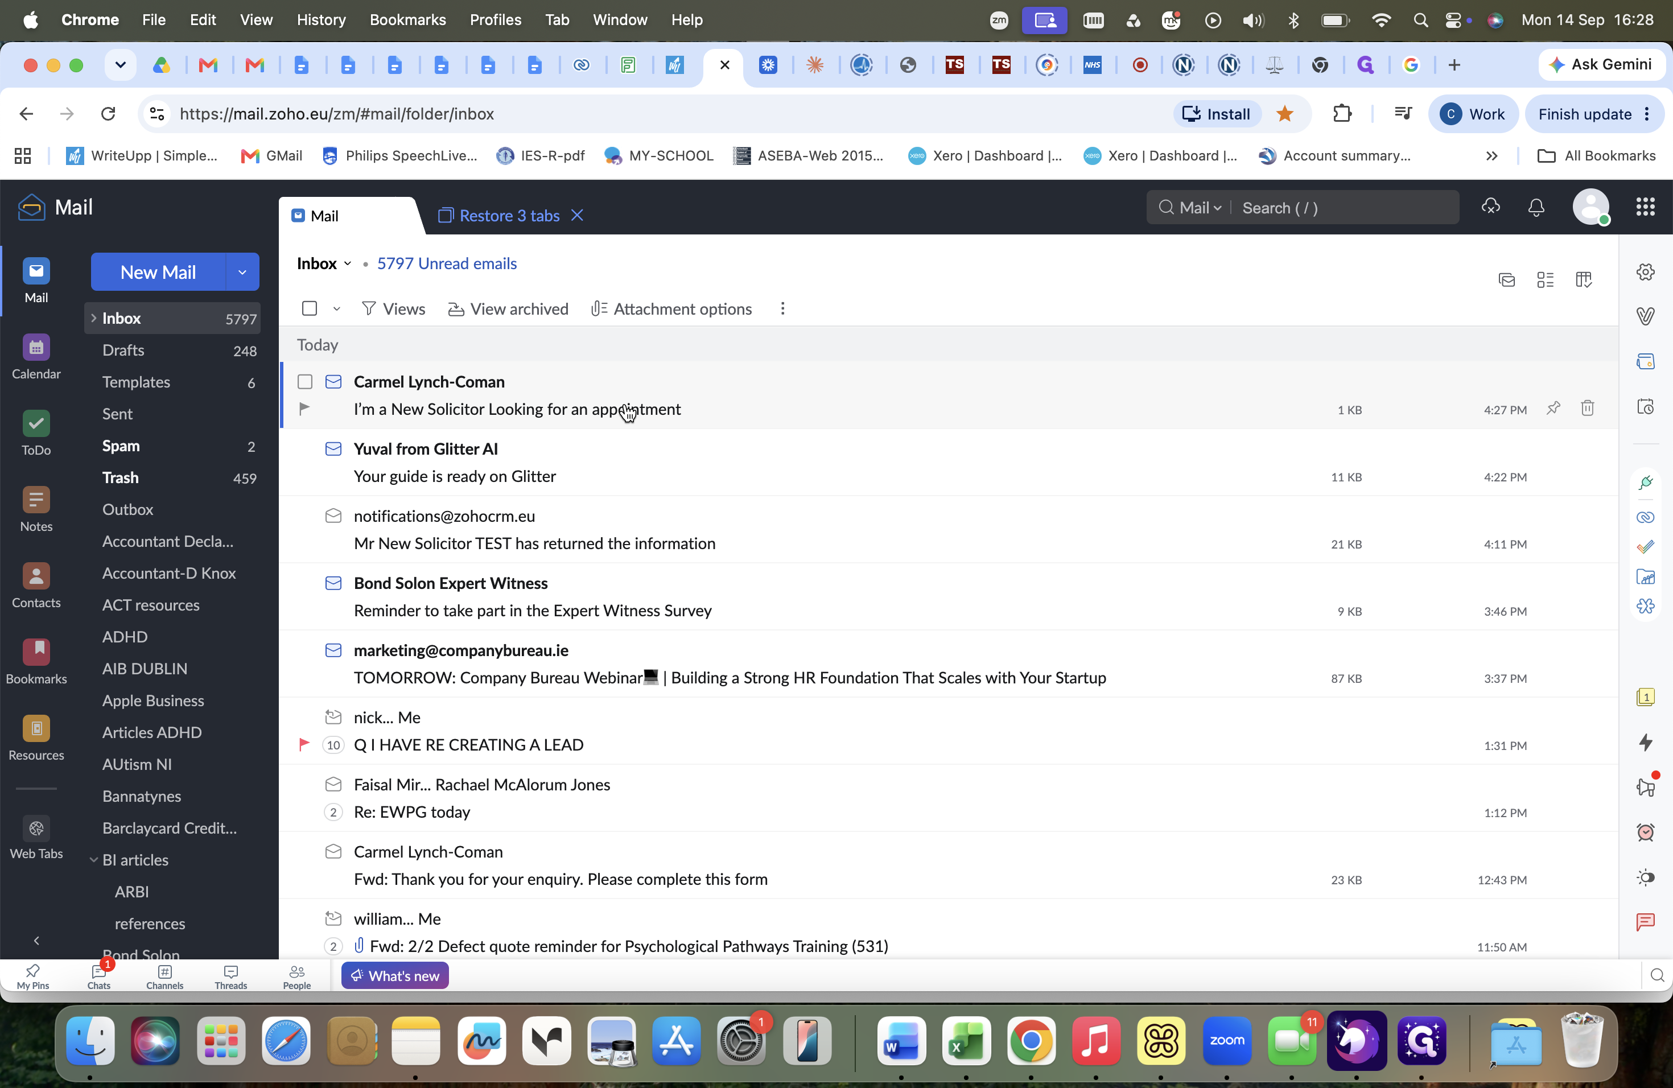
Task: Open the Notes app icon
Action: (x=36, y=509)
